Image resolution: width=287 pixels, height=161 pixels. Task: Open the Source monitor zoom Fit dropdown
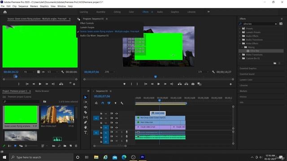(x=29, y=72)
